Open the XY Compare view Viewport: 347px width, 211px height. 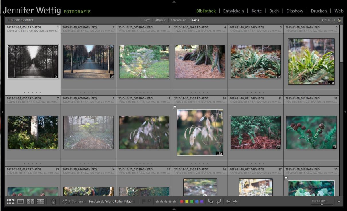pyautogui.click(x=30, y=202)
